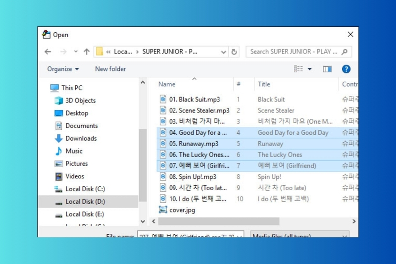Expand the address bar path dropdown
The height and width of the screenshot is (264, 396).
point(223,52)
